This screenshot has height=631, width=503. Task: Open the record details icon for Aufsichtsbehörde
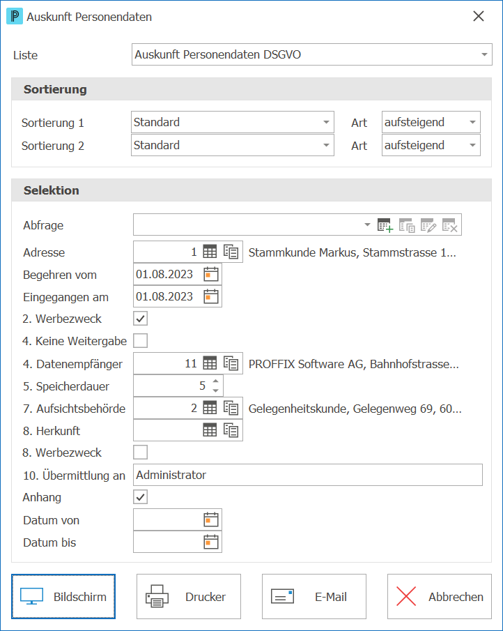(x=231, y=408)
